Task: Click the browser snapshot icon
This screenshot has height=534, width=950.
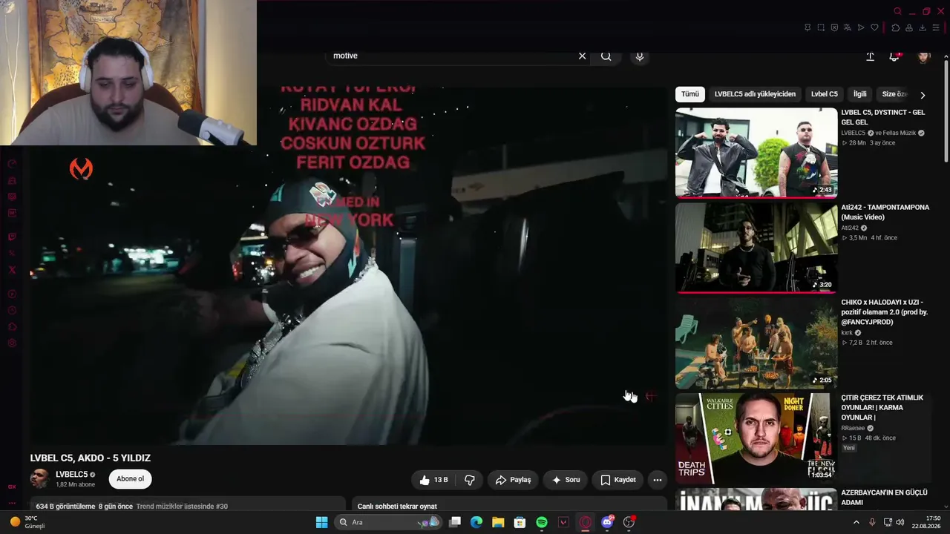Action: [821, 27]
